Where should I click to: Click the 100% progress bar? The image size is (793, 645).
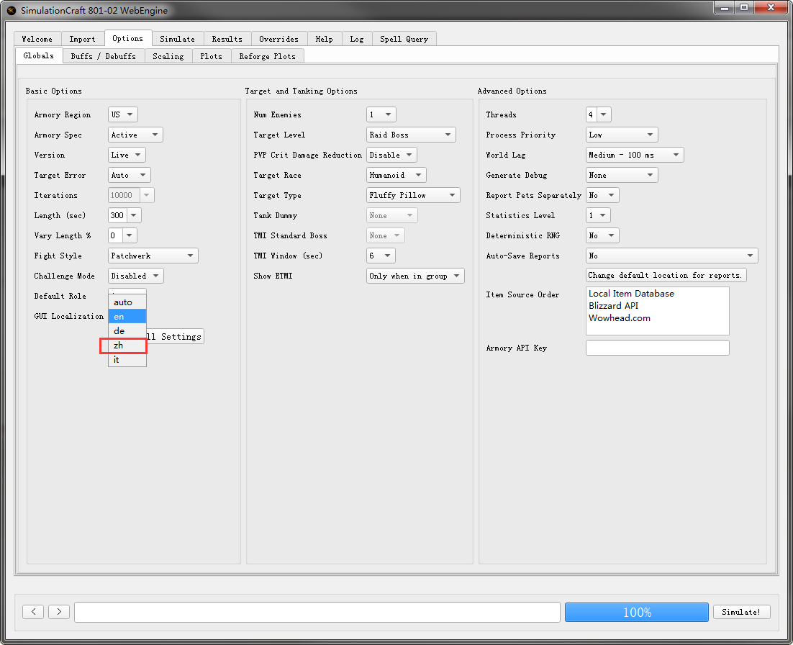[x=636, y=613]
